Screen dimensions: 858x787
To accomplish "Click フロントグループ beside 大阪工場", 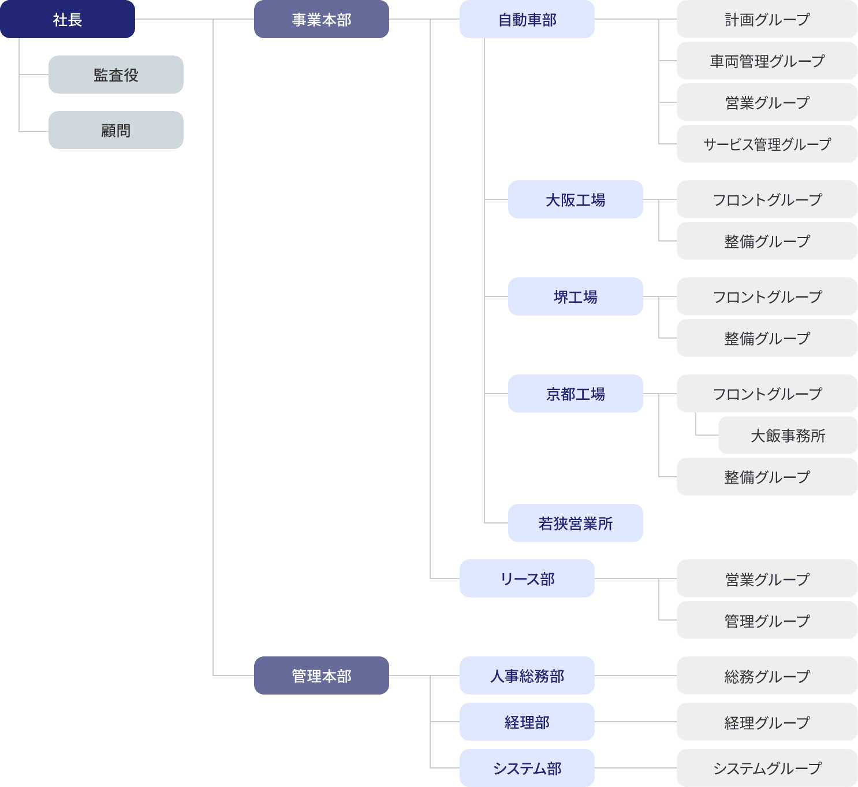I will (x=767, y=199).
